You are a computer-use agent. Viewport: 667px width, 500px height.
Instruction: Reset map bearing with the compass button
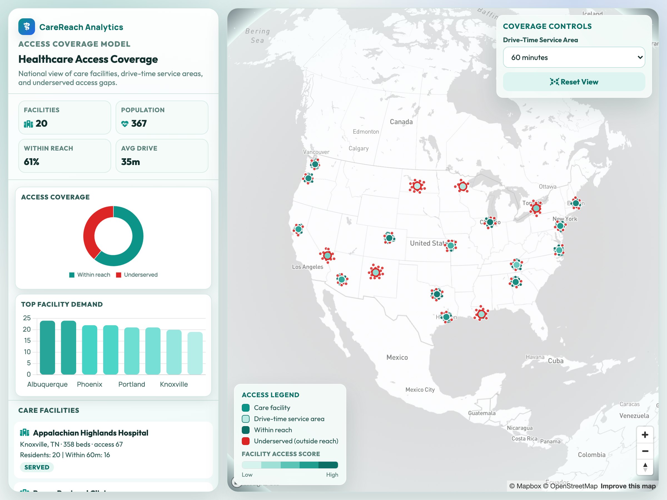click(645, 467)
